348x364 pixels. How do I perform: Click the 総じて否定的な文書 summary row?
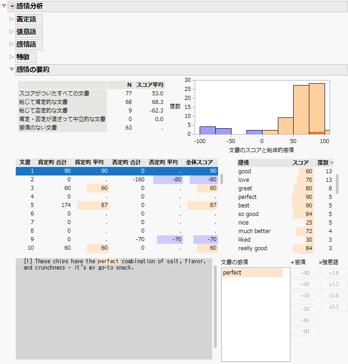tap(91, 111)
